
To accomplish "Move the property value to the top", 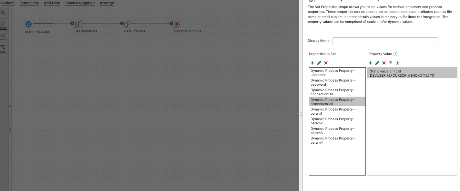I will coord(391,63).
